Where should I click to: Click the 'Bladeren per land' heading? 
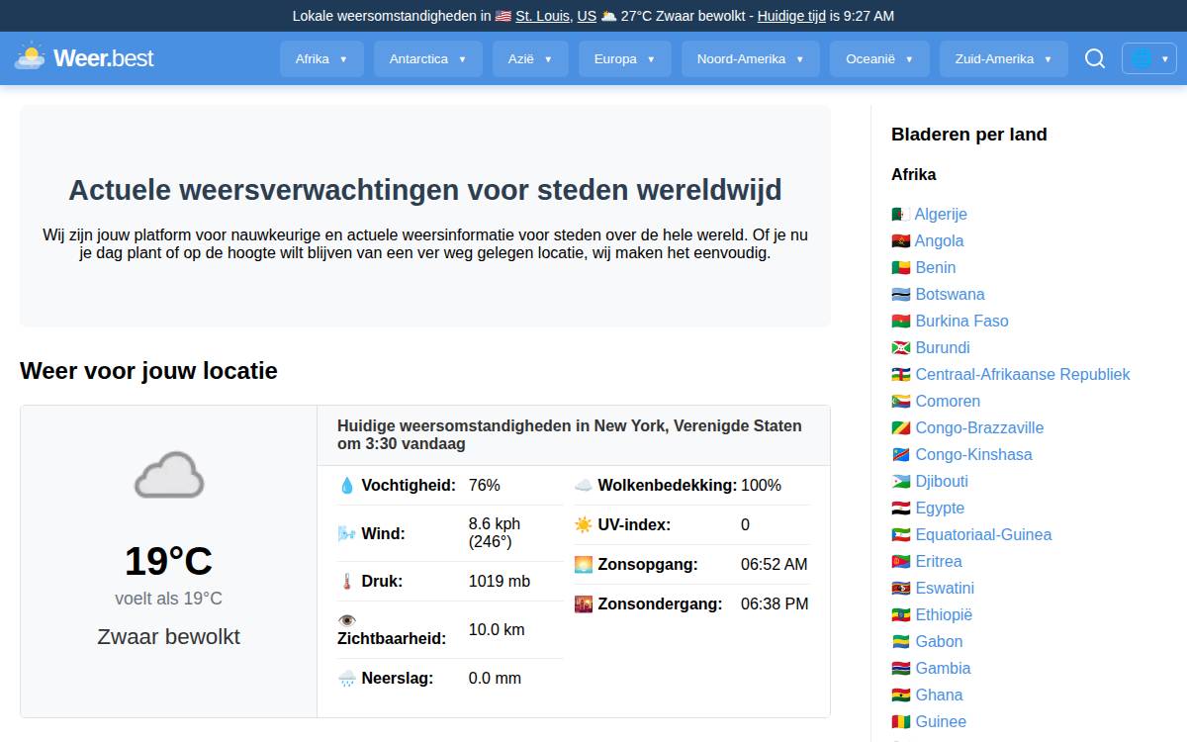969,135
